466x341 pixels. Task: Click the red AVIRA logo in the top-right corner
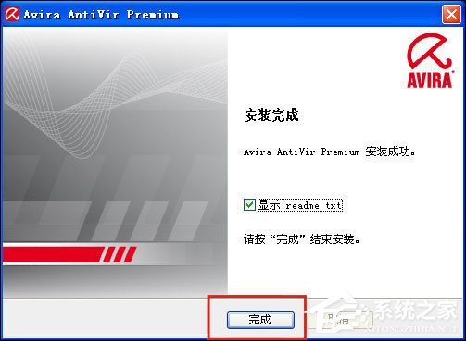tap(430, 60)
